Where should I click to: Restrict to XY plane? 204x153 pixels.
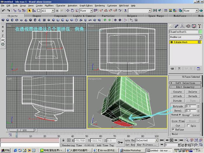[x=3, y=40]
